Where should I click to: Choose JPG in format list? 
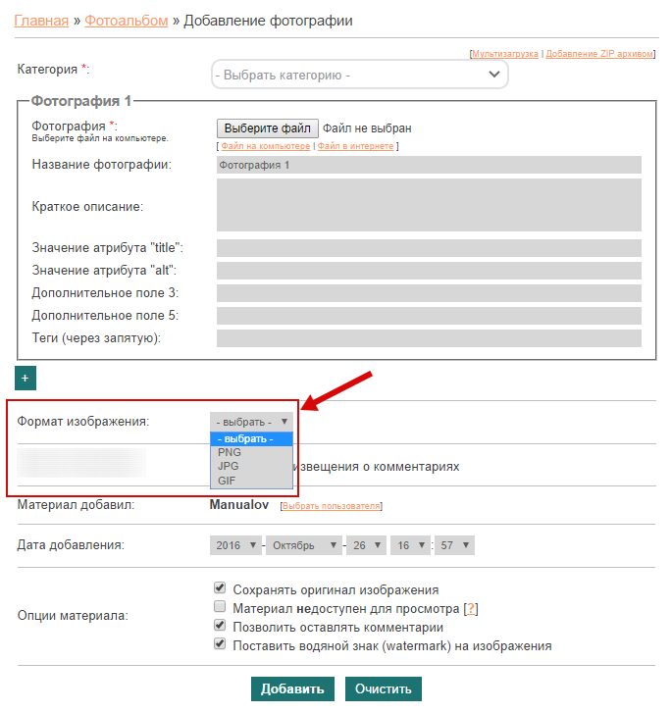click(x=229, y=467)
